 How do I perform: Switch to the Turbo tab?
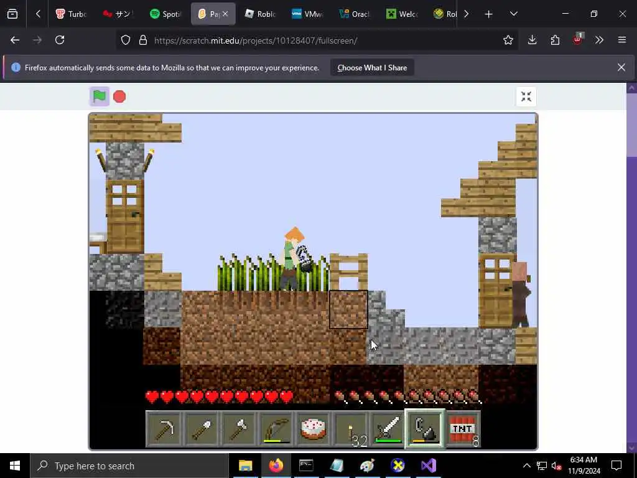point(71,14)
